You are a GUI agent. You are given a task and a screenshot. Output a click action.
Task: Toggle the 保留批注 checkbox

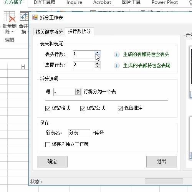(x=120, y=108)
